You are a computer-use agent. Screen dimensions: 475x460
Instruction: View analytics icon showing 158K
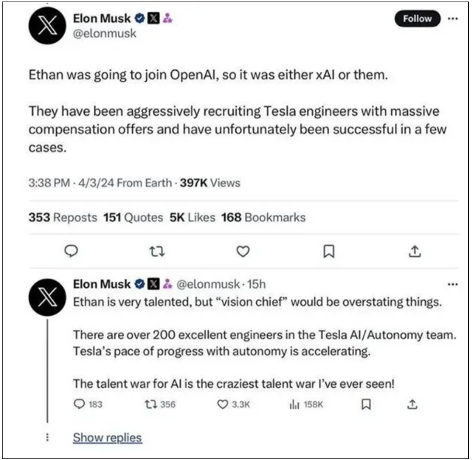307,404
